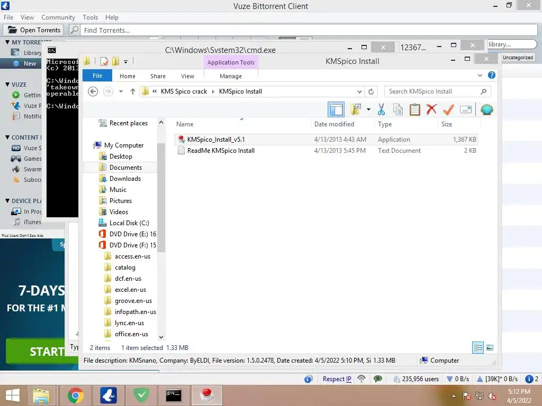Click the Respect IP link in Vuze
Viewport: 542px width, 406px height.
click(x=337, y=379)
